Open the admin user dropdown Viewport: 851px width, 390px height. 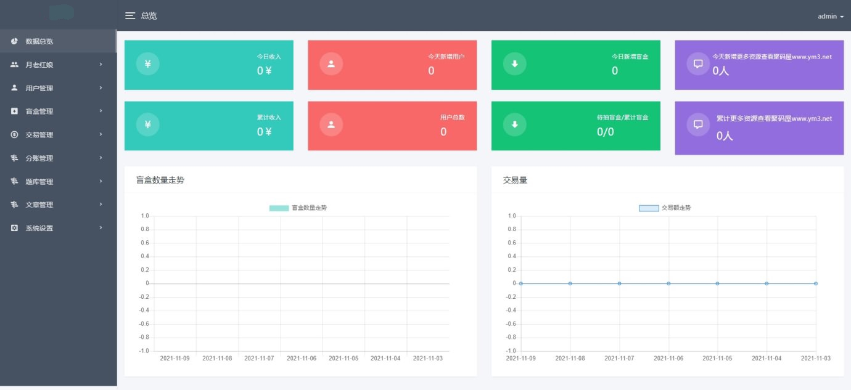pos(831,17)
